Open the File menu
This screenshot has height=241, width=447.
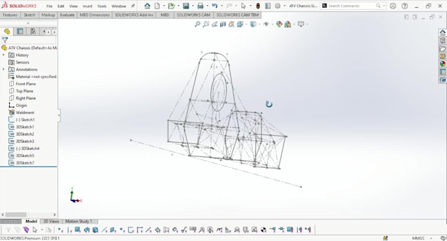pos(49,6)
